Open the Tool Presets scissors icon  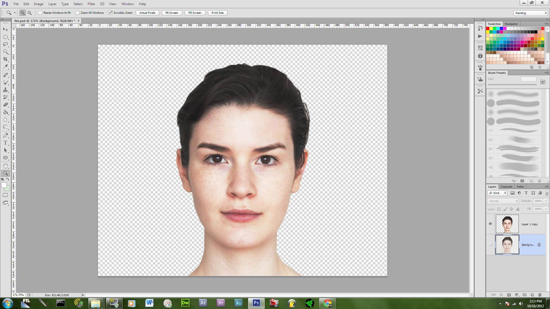coord(480,91)
